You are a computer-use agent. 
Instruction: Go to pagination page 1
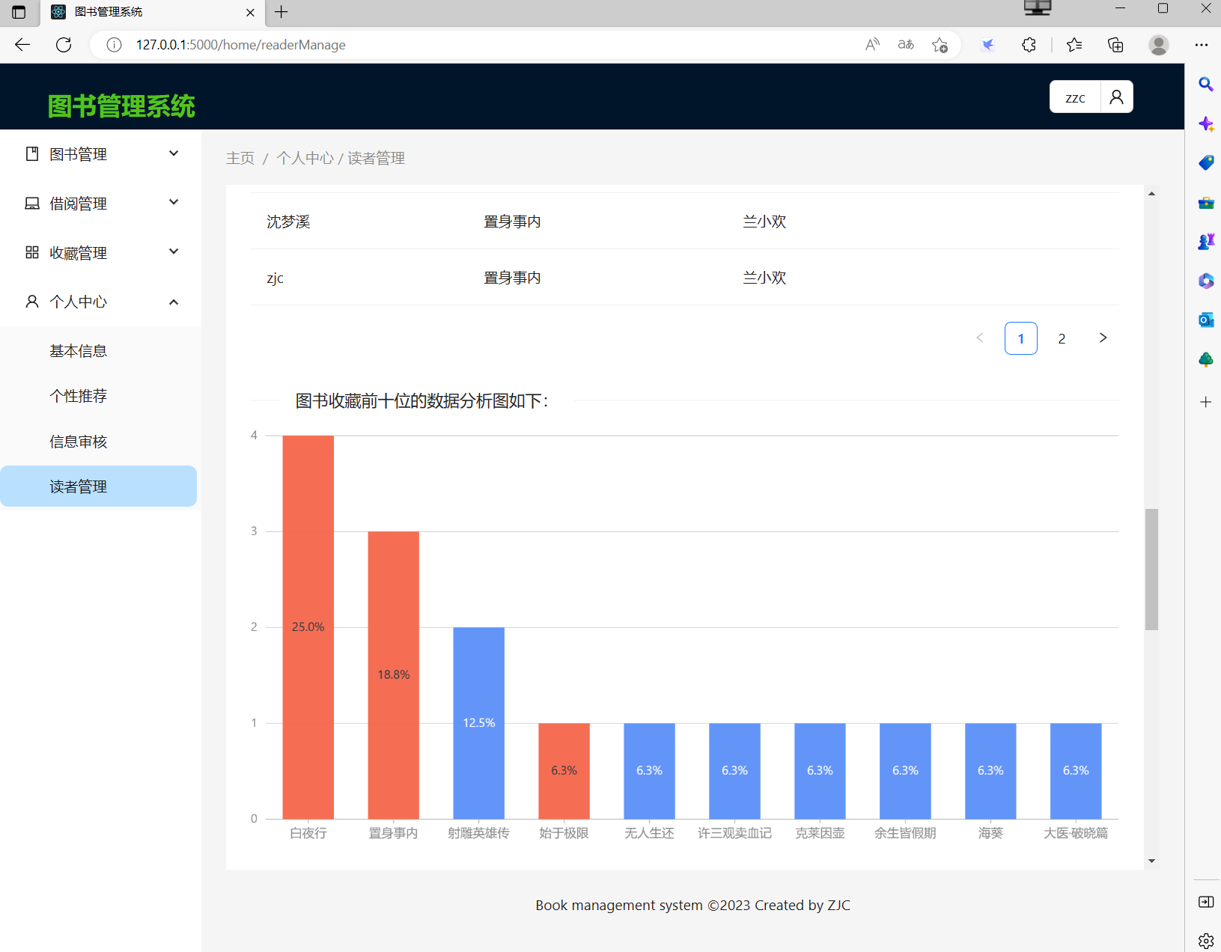click(x=1020, y=338)
